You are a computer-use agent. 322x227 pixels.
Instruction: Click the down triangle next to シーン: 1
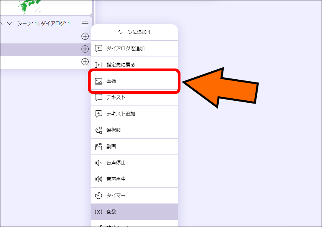point(10,23)
